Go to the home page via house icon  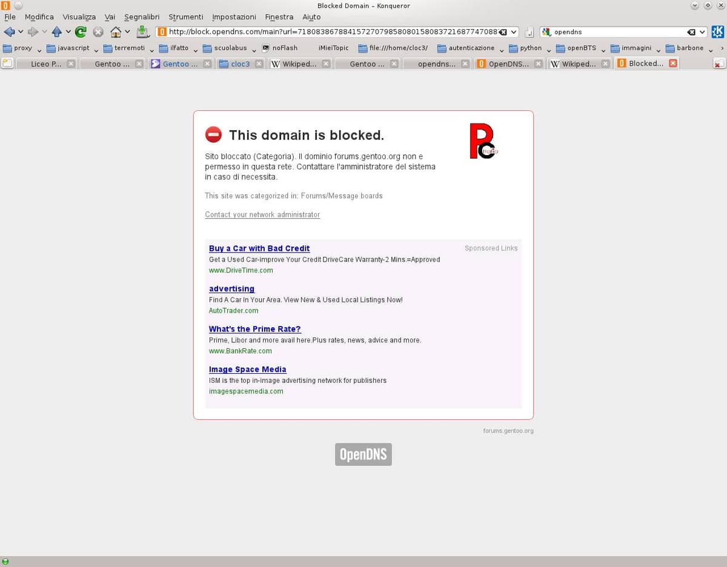(x=116, y=31)
